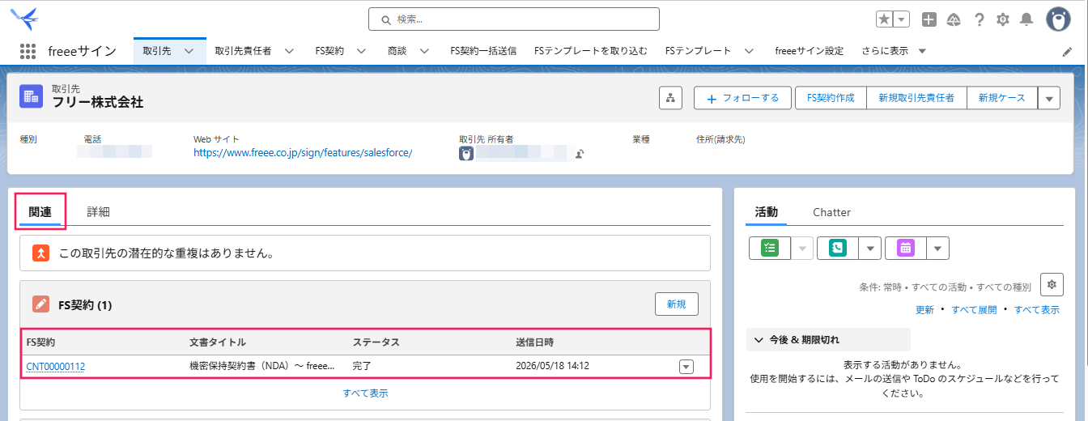Click the pencil edit navigation icon

(1067, 52)
